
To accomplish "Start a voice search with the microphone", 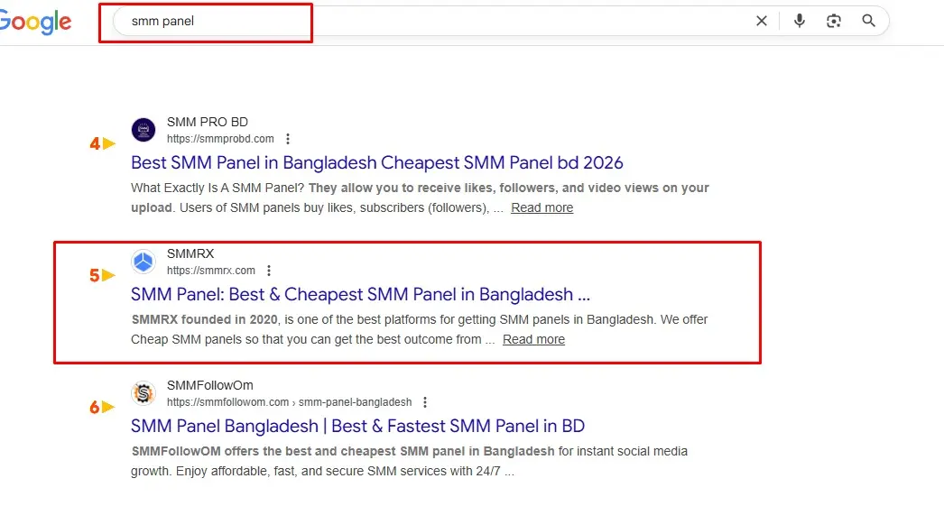I will [799, 21].
